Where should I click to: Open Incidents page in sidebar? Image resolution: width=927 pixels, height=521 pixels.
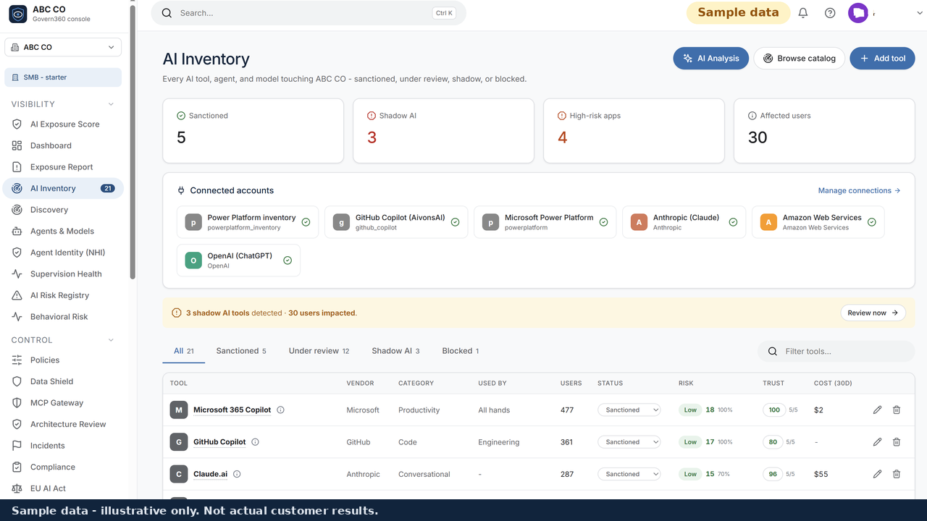[64, 446]
